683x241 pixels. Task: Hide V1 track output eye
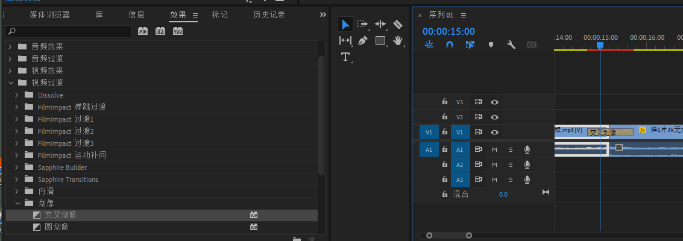(494, 132)
